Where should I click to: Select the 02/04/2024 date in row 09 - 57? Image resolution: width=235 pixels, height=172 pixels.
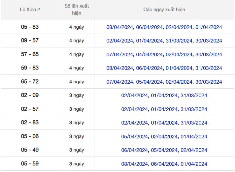pyautogui.click(x=119, y=41)
